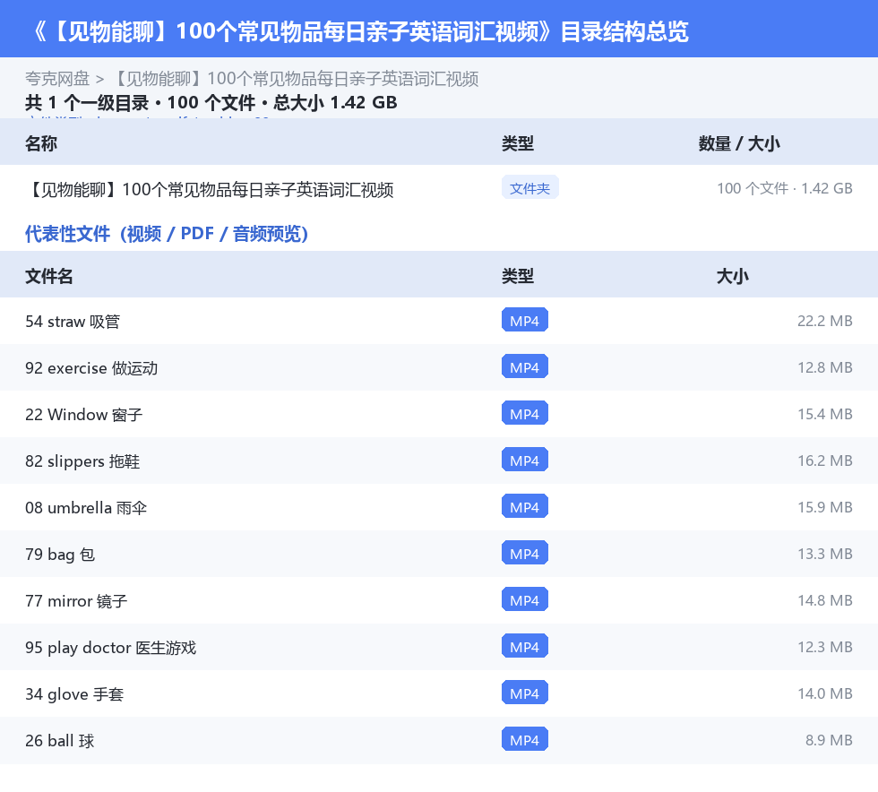
Task: Click the 名称 column header
Action: 41,143
